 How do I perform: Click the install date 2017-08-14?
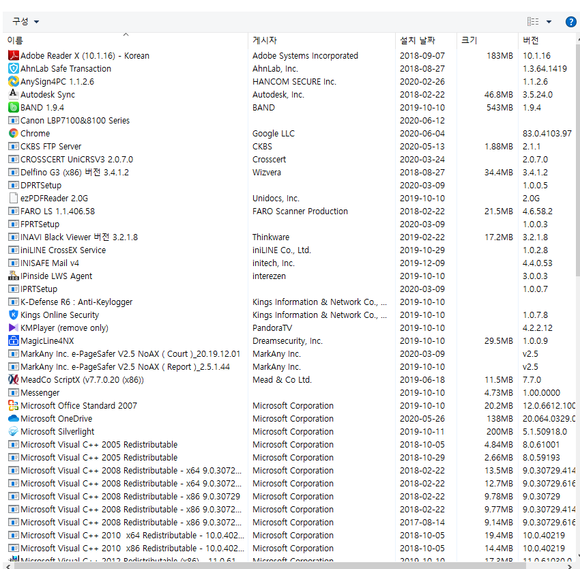pos(422,522)
